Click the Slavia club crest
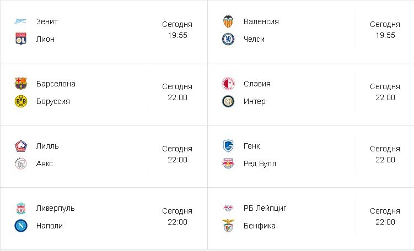 (228, 84)
